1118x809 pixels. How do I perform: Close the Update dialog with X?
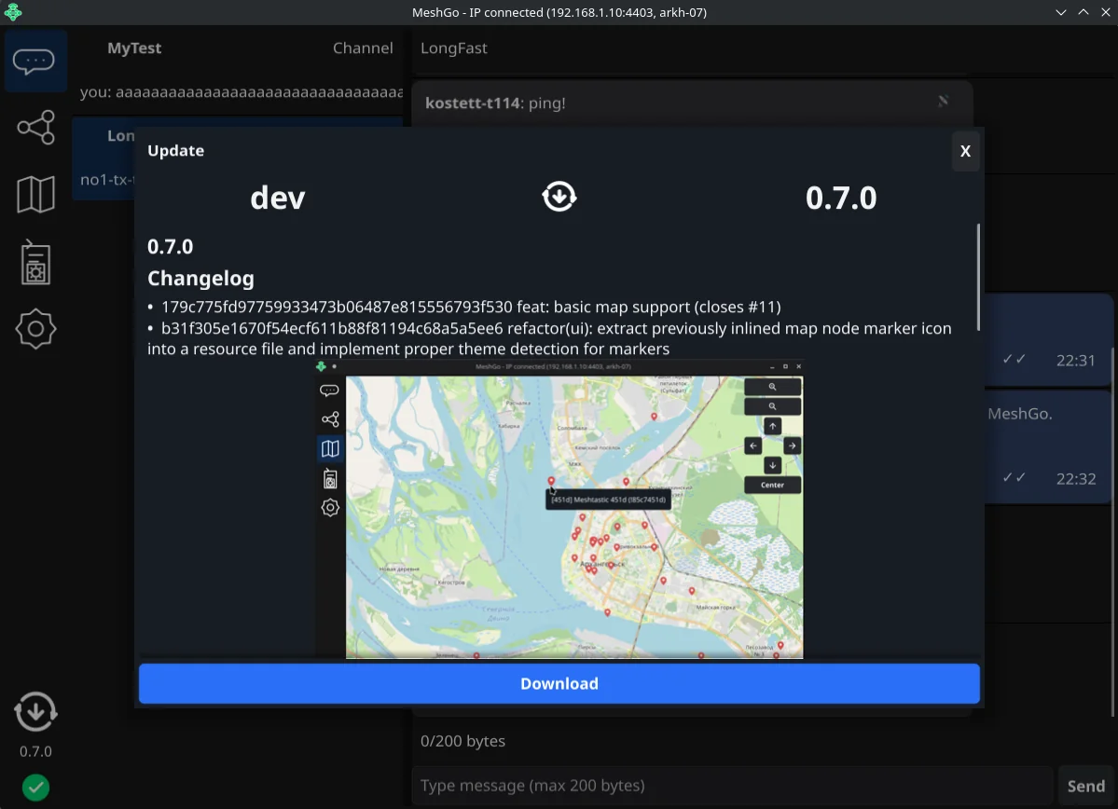click(965, 151)
